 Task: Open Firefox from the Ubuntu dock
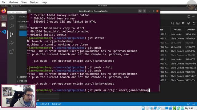[x=4, y=11]
